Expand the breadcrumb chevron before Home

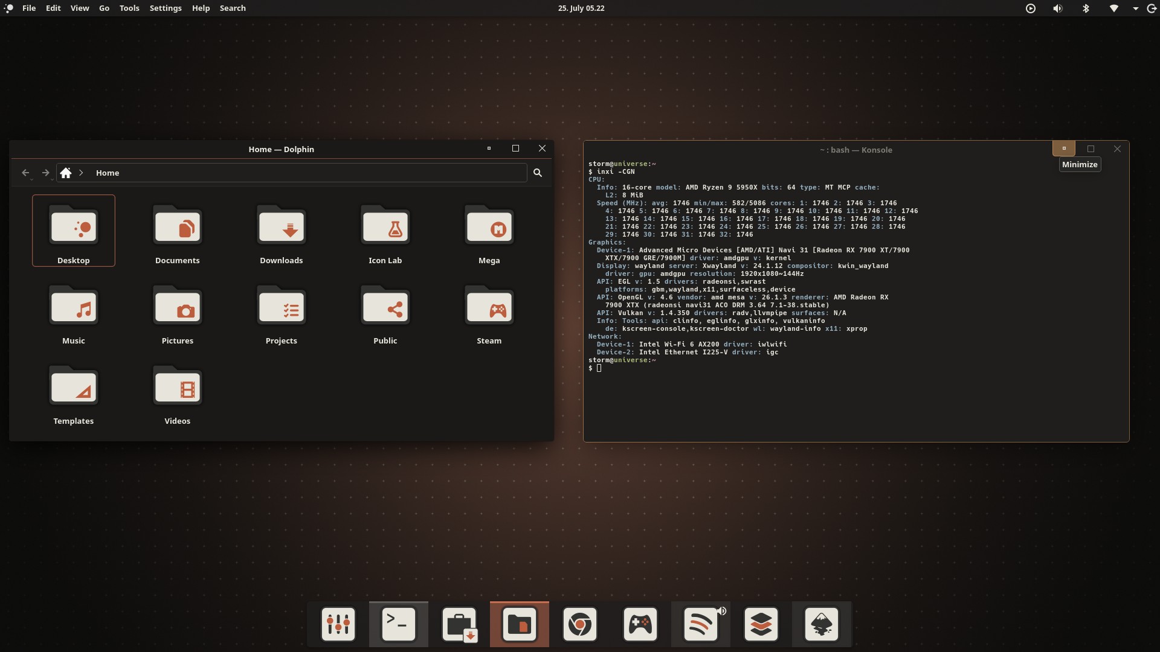pyautogui.click(x=82, y=173)
